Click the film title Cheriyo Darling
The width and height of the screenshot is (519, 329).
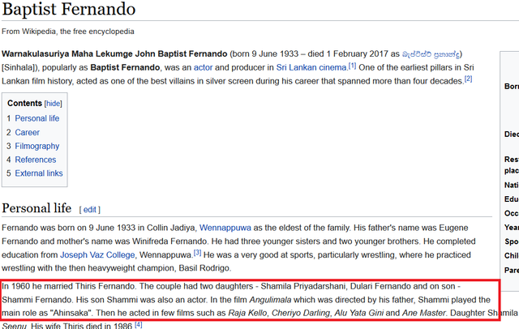(301, 313)
